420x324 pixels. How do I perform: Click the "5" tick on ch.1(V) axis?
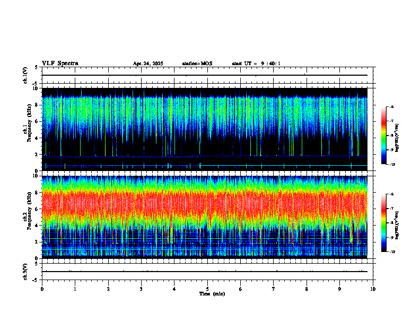[37, 67]
